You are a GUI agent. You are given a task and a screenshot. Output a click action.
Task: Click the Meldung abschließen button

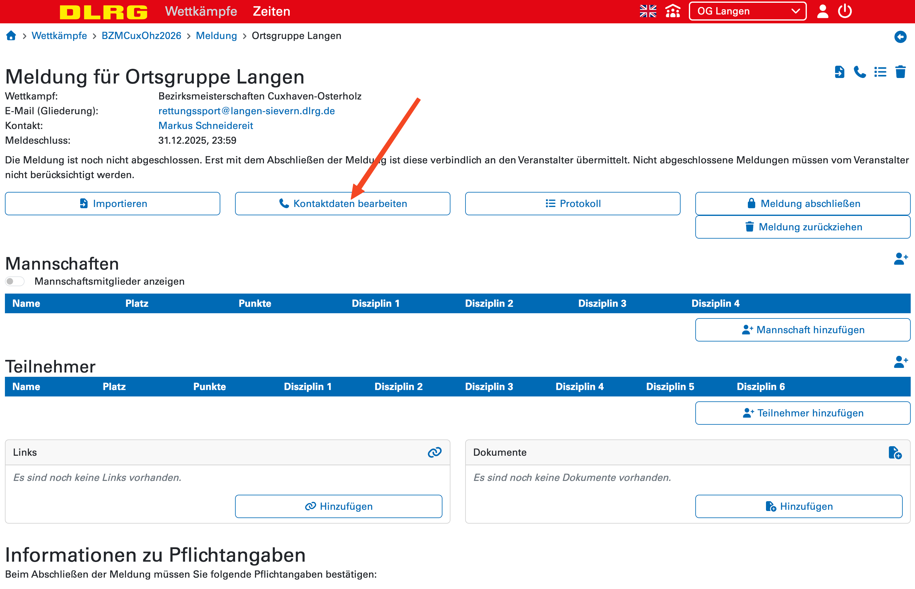(x=803, y=204)
